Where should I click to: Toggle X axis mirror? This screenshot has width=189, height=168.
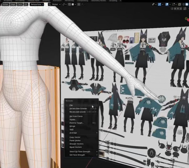click(x=175, y=9)
